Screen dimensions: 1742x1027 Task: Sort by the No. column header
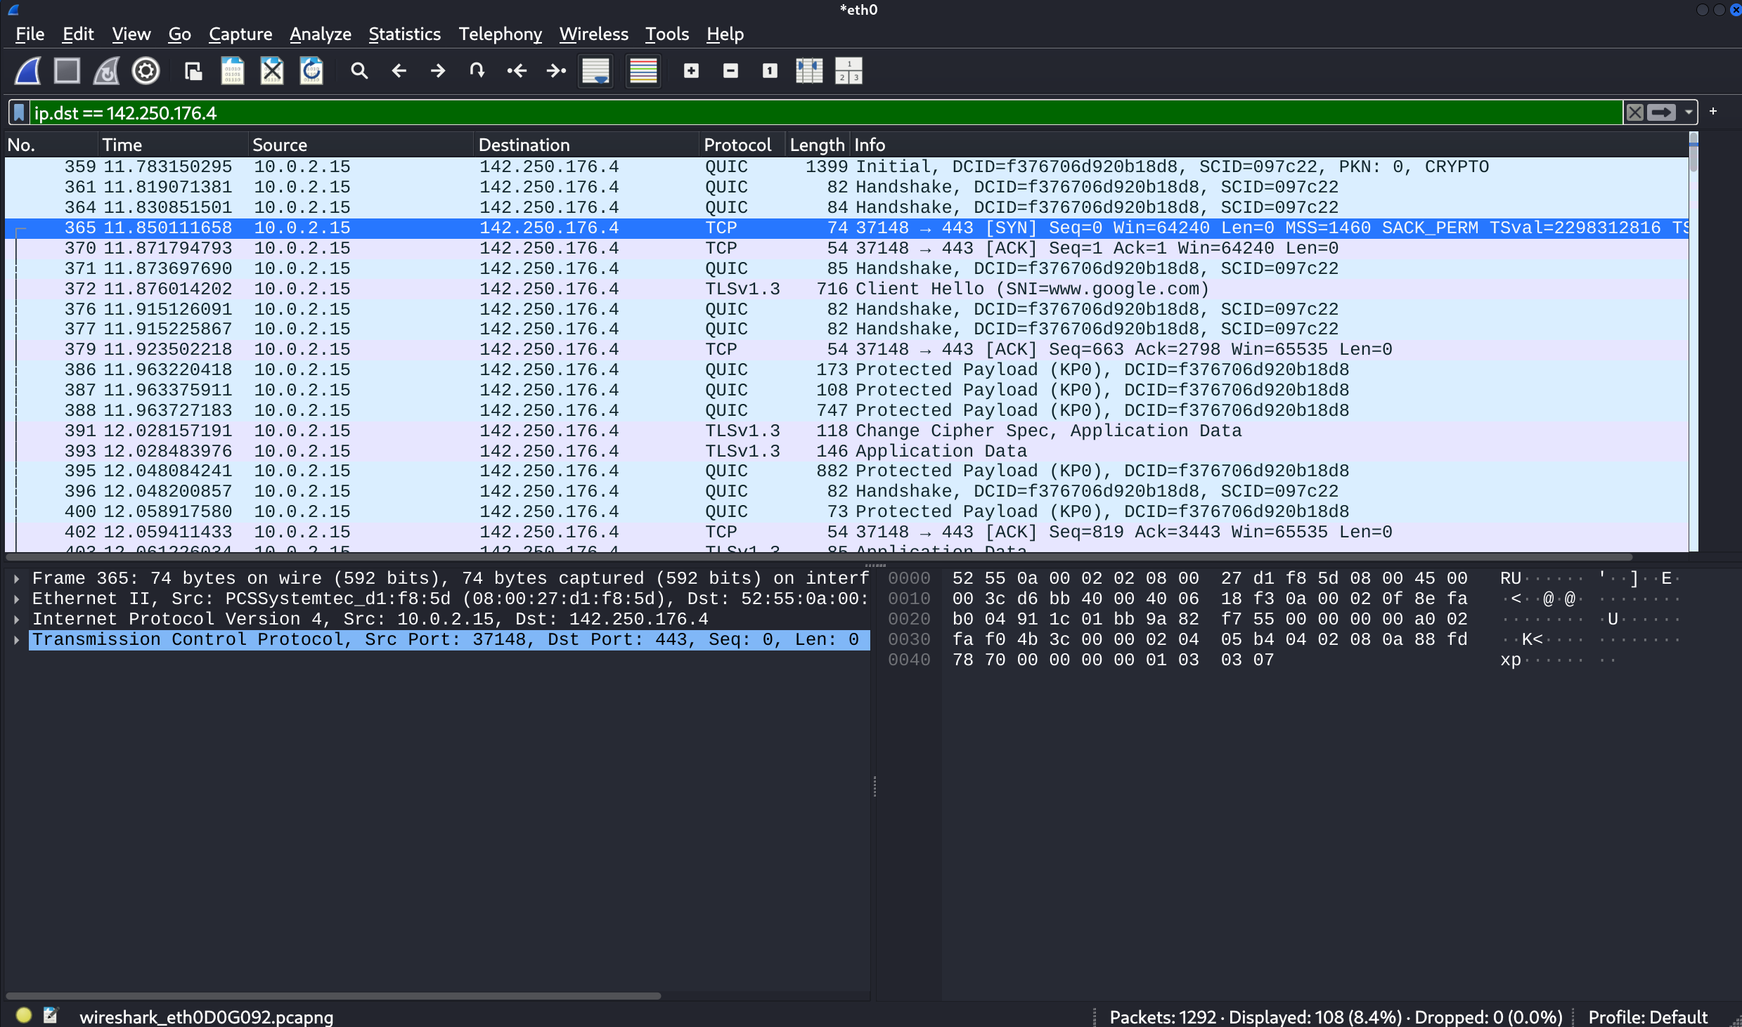(x=51, y=145)
